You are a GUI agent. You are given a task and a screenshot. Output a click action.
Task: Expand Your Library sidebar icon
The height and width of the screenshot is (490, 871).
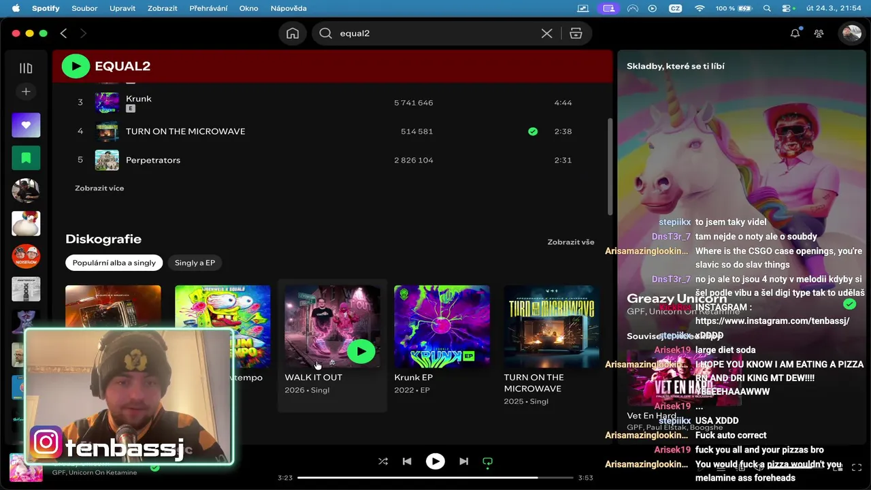[26, 68]
